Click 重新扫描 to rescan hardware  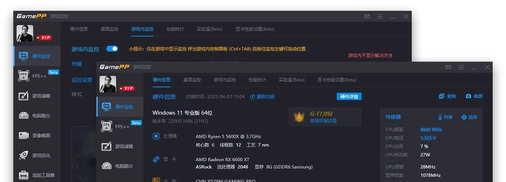pos(262,97)
